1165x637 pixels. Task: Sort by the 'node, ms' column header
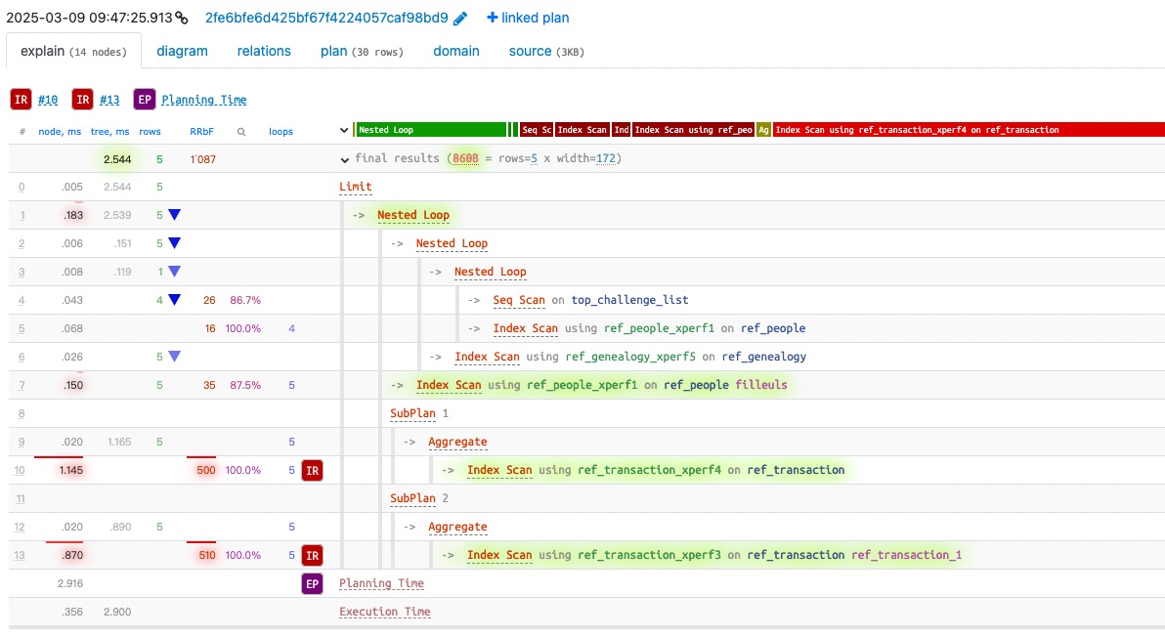coord(60,131)
